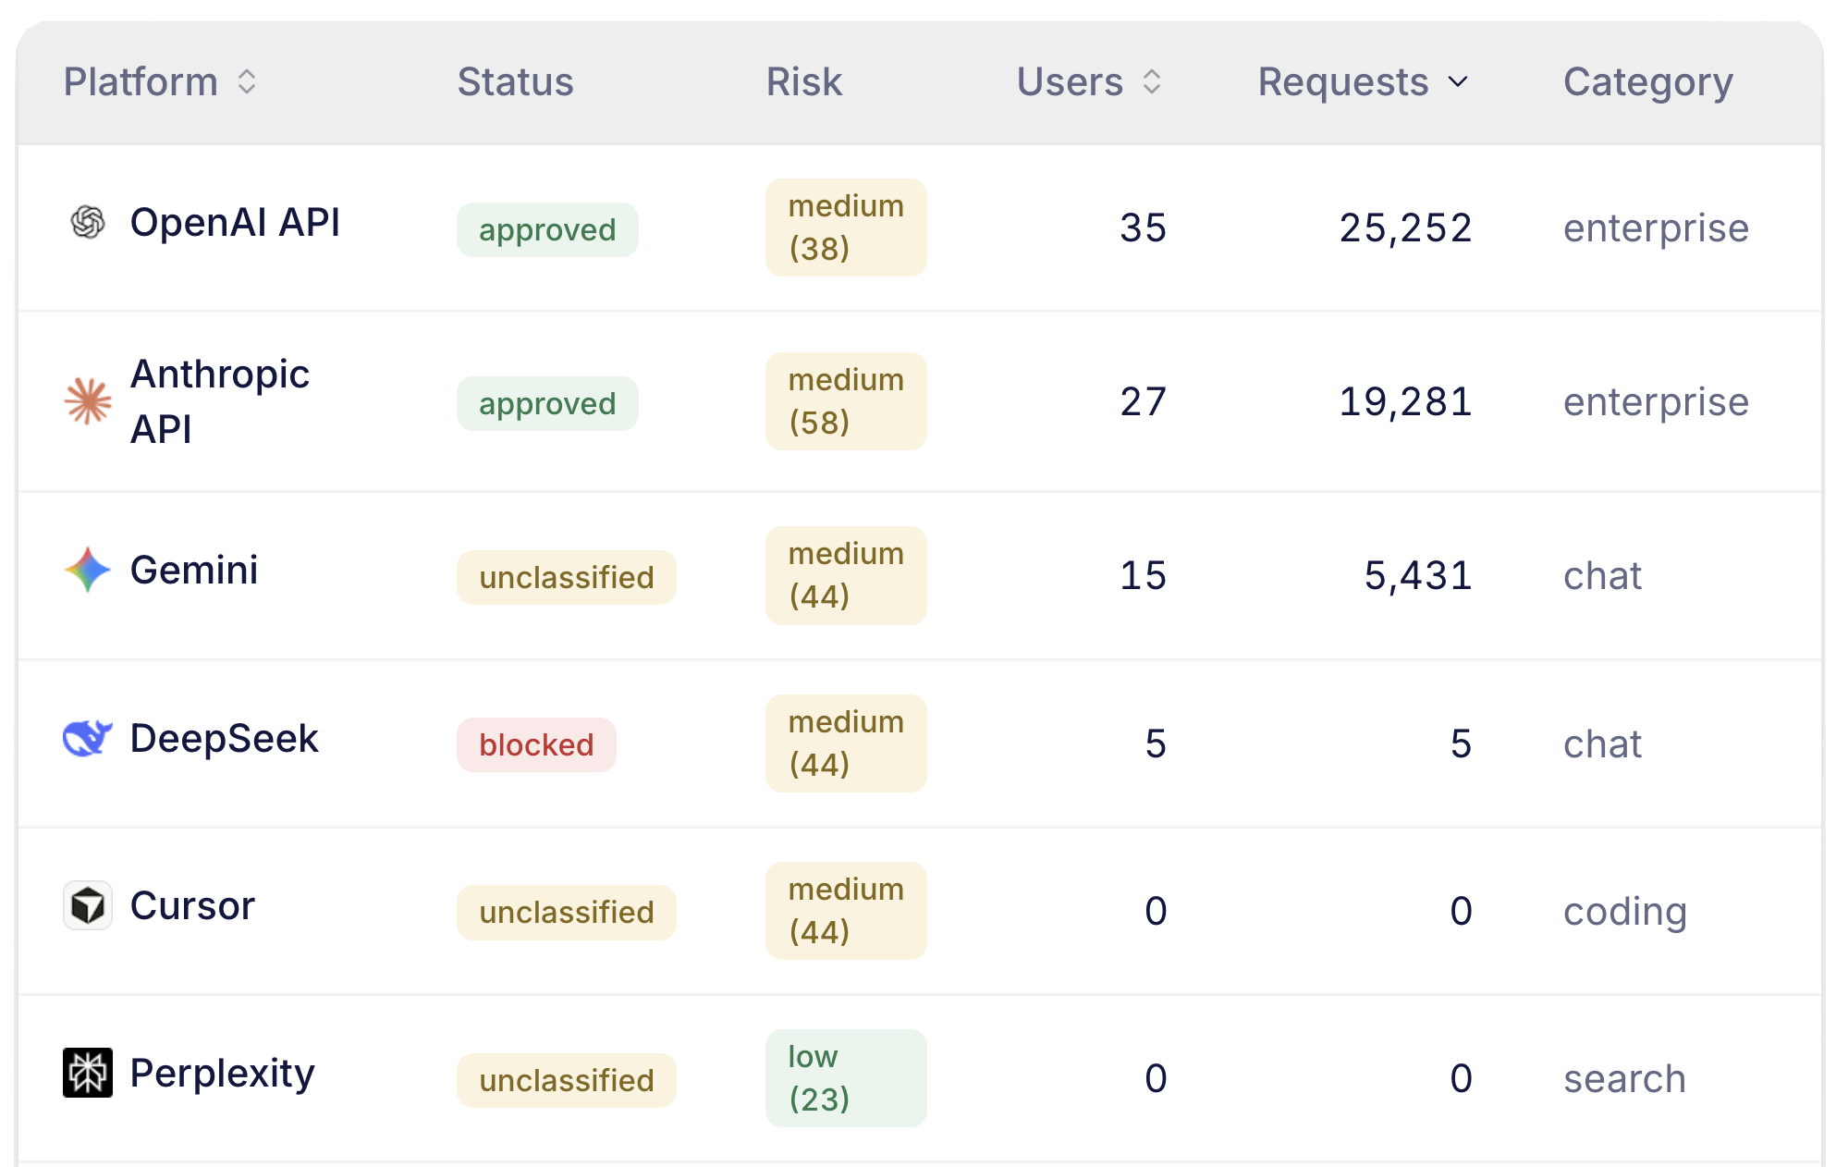Sort by Users using its sort arrows
This screenshot has height=1167, width=1836.
pos(1152,82)
